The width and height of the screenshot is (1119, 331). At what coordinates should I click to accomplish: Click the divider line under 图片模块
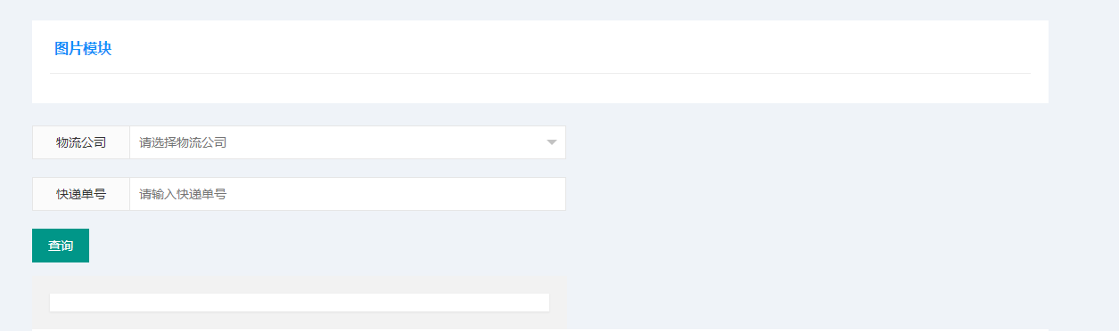coord(540,73)
